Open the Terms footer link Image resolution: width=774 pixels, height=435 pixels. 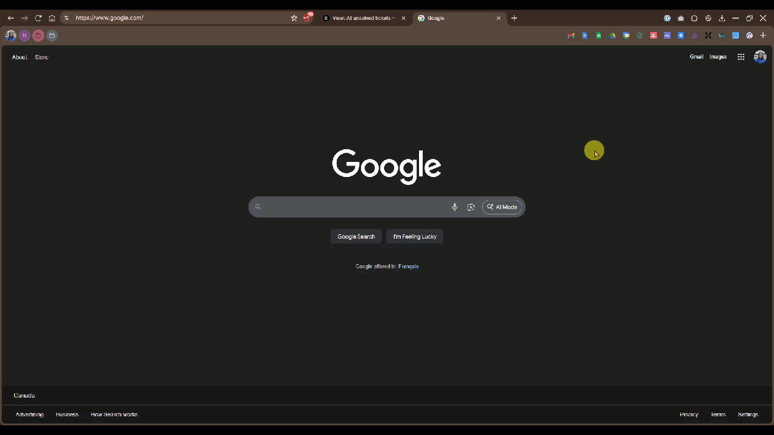718,414
